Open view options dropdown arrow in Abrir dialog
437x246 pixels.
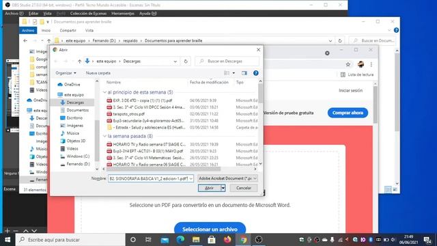point(234,73)
